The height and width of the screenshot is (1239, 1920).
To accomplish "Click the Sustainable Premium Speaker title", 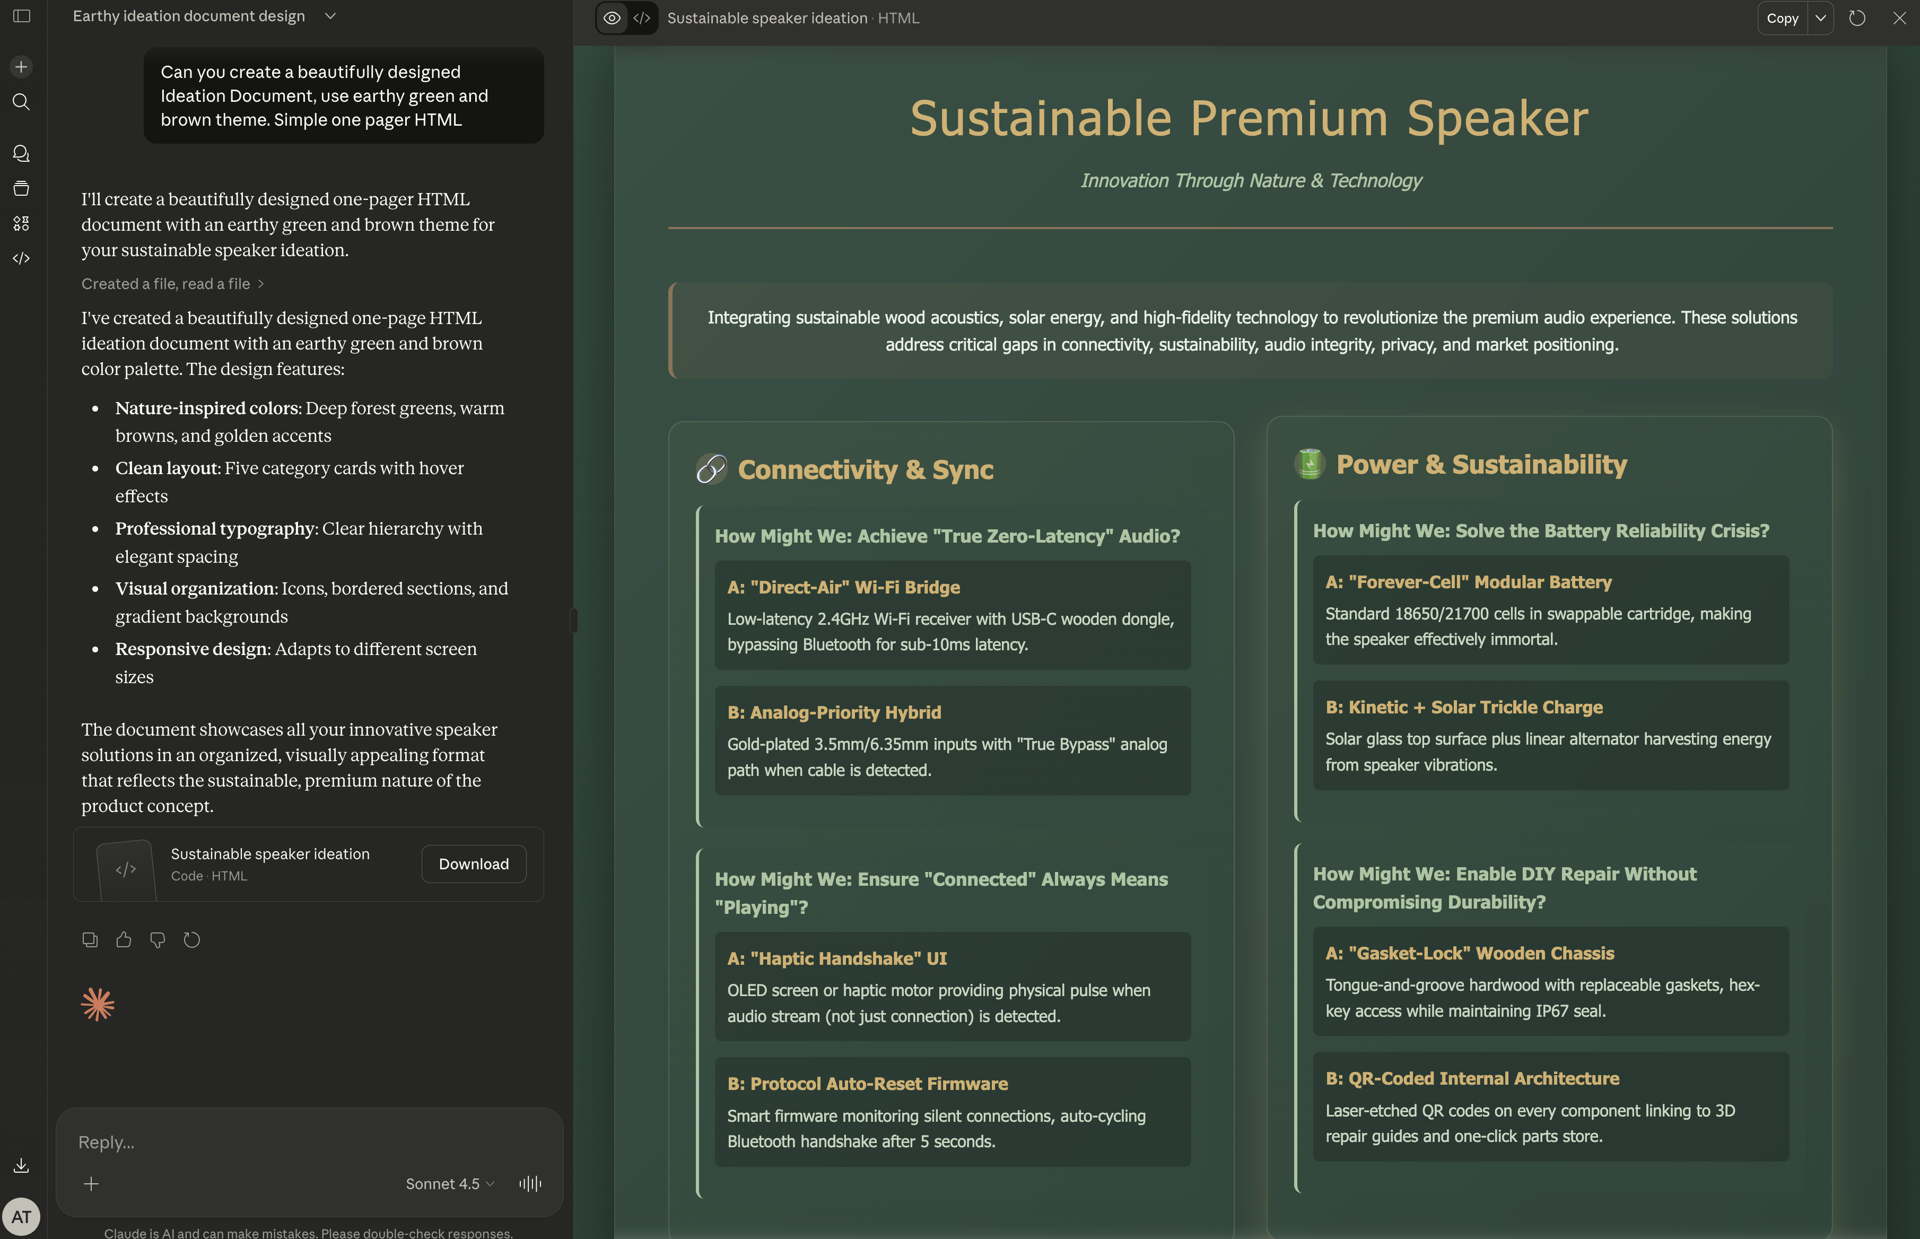I will (1249, 118).
